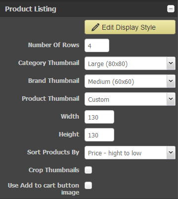Open the Sort Products By dropdown

[x=130, y=153]
